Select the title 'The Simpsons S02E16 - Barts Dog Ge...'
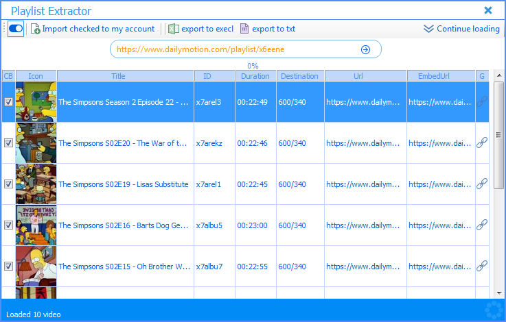The width and height of the screenshot is (506, 322). [x=124, y=225]
